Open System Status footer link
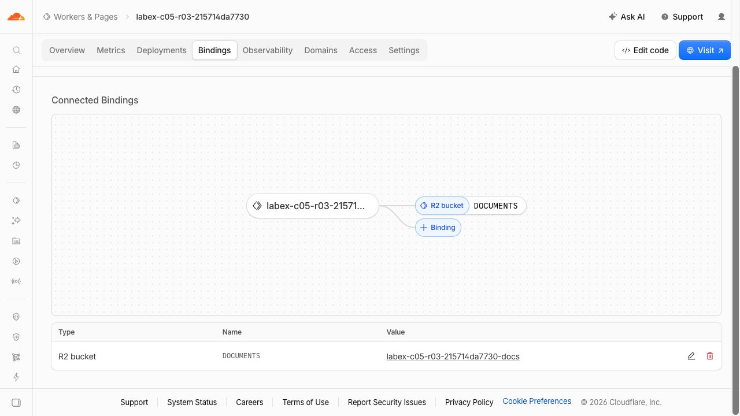Screen dimensions: 740x416 192,402
